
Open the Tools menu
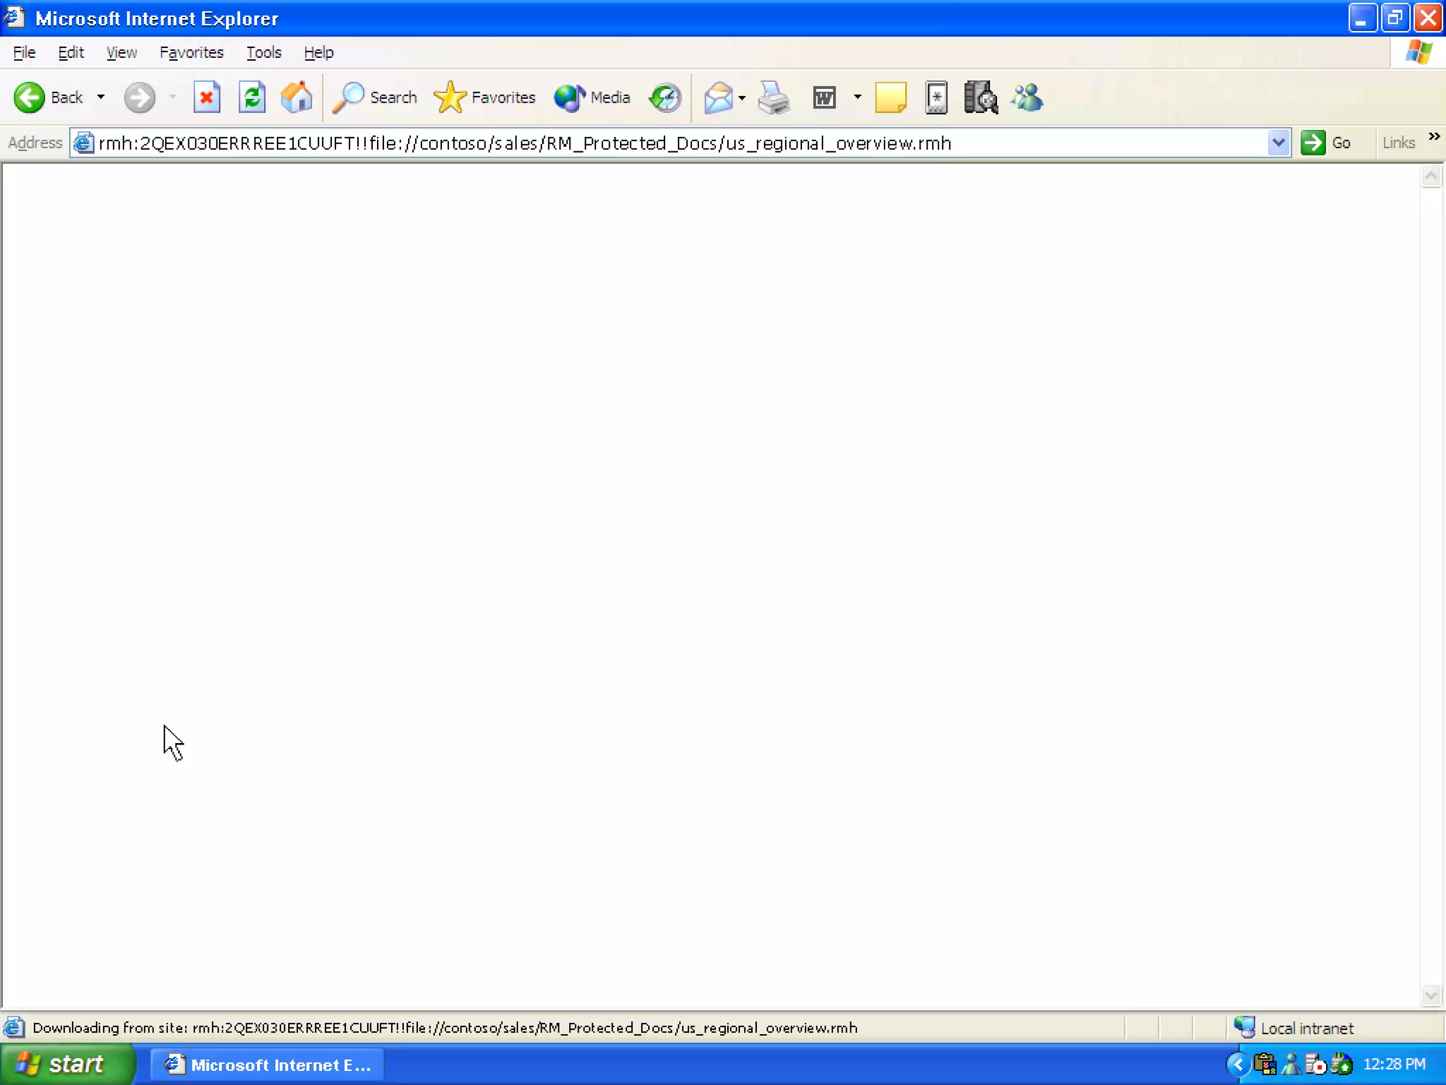pyautogui.click(x=263, y=52)
